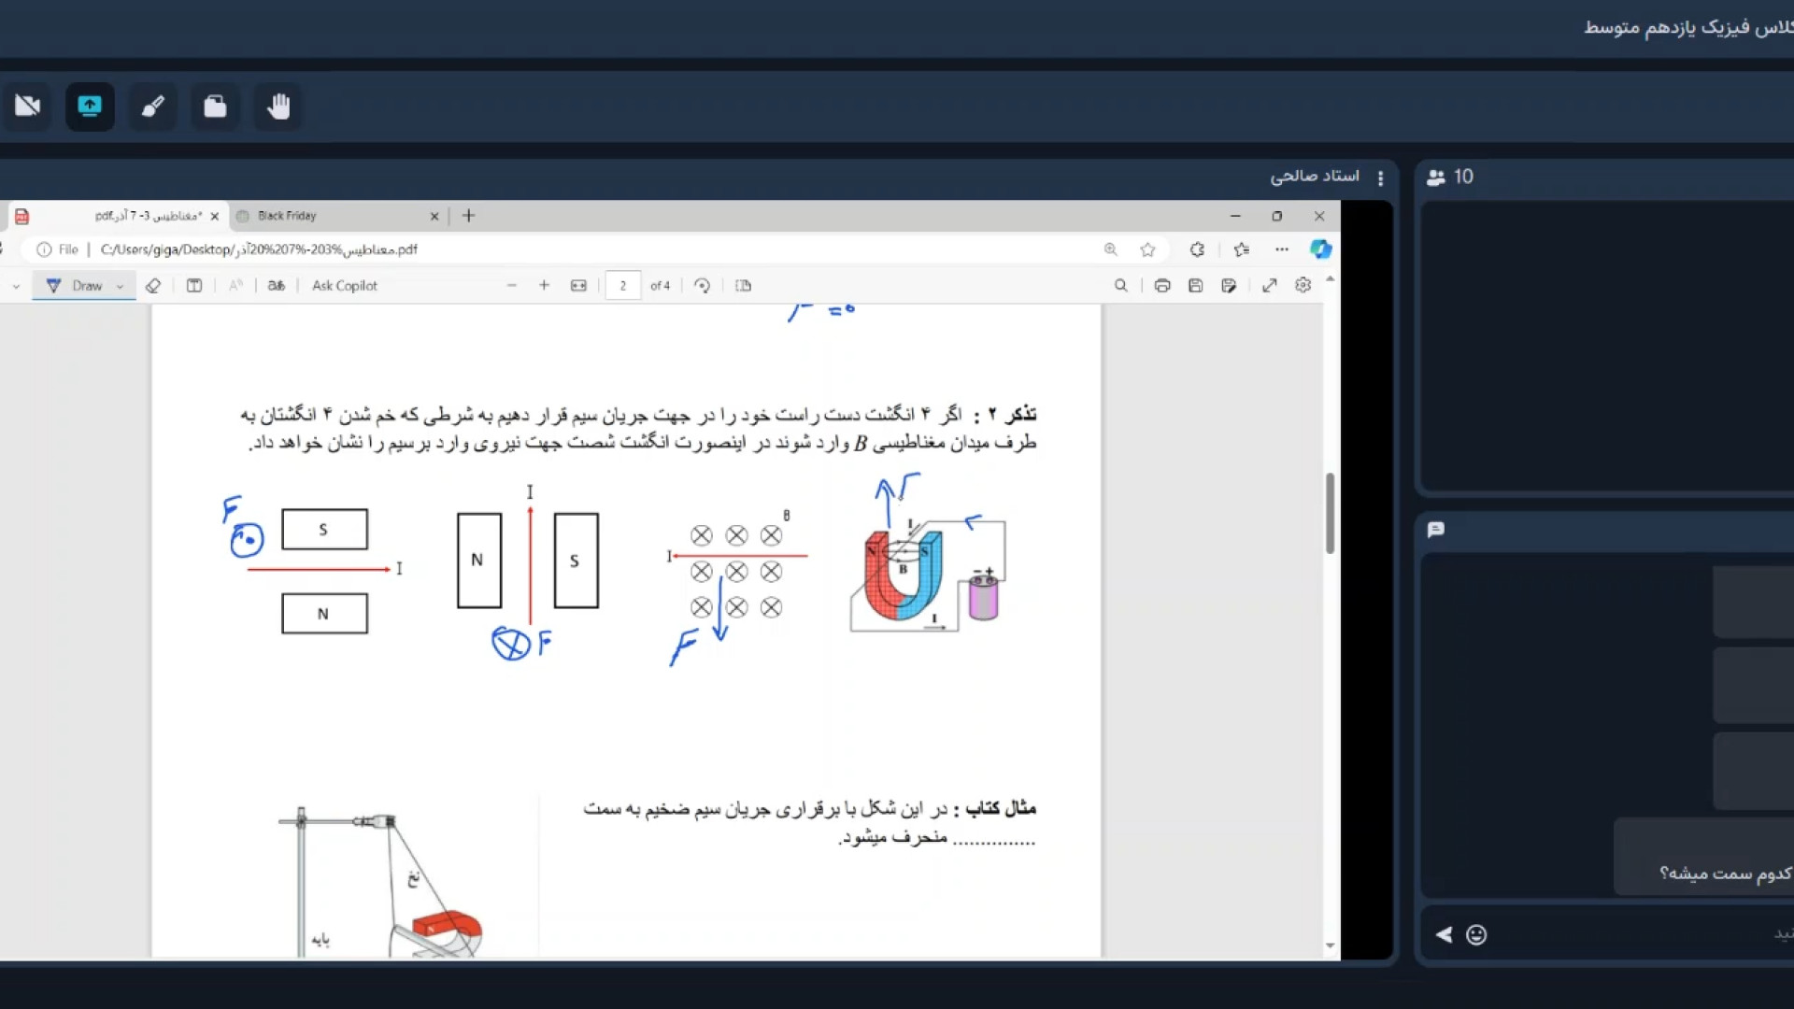Image resolution: width=1794 pixels, height=1009 pixels.
Task: Select the pen annotation tool
Action: coord(152,107)
